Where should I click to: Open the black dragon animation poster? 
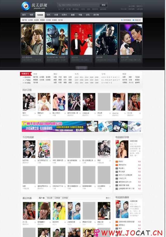click(x=57, y=39)
